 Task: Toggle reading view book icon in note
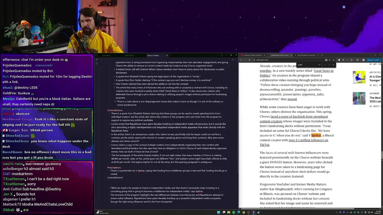(232, 59)
